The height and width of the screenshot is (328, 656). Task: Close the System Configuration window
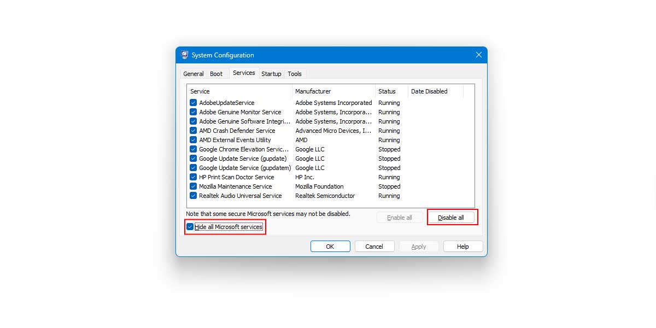pyautogui.click(x=479, y=55)
